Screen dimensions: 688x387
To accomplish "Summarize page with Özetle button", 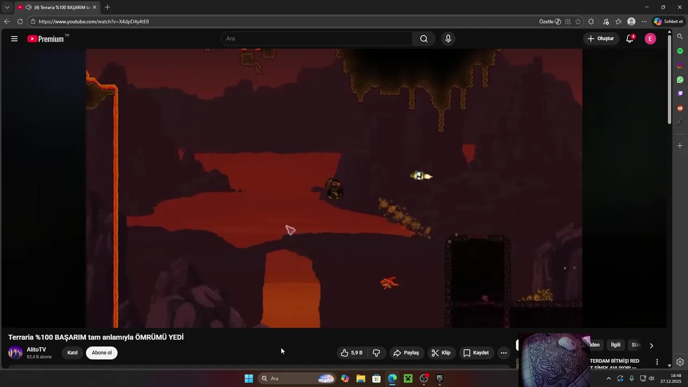I will [x=550, y=21].
